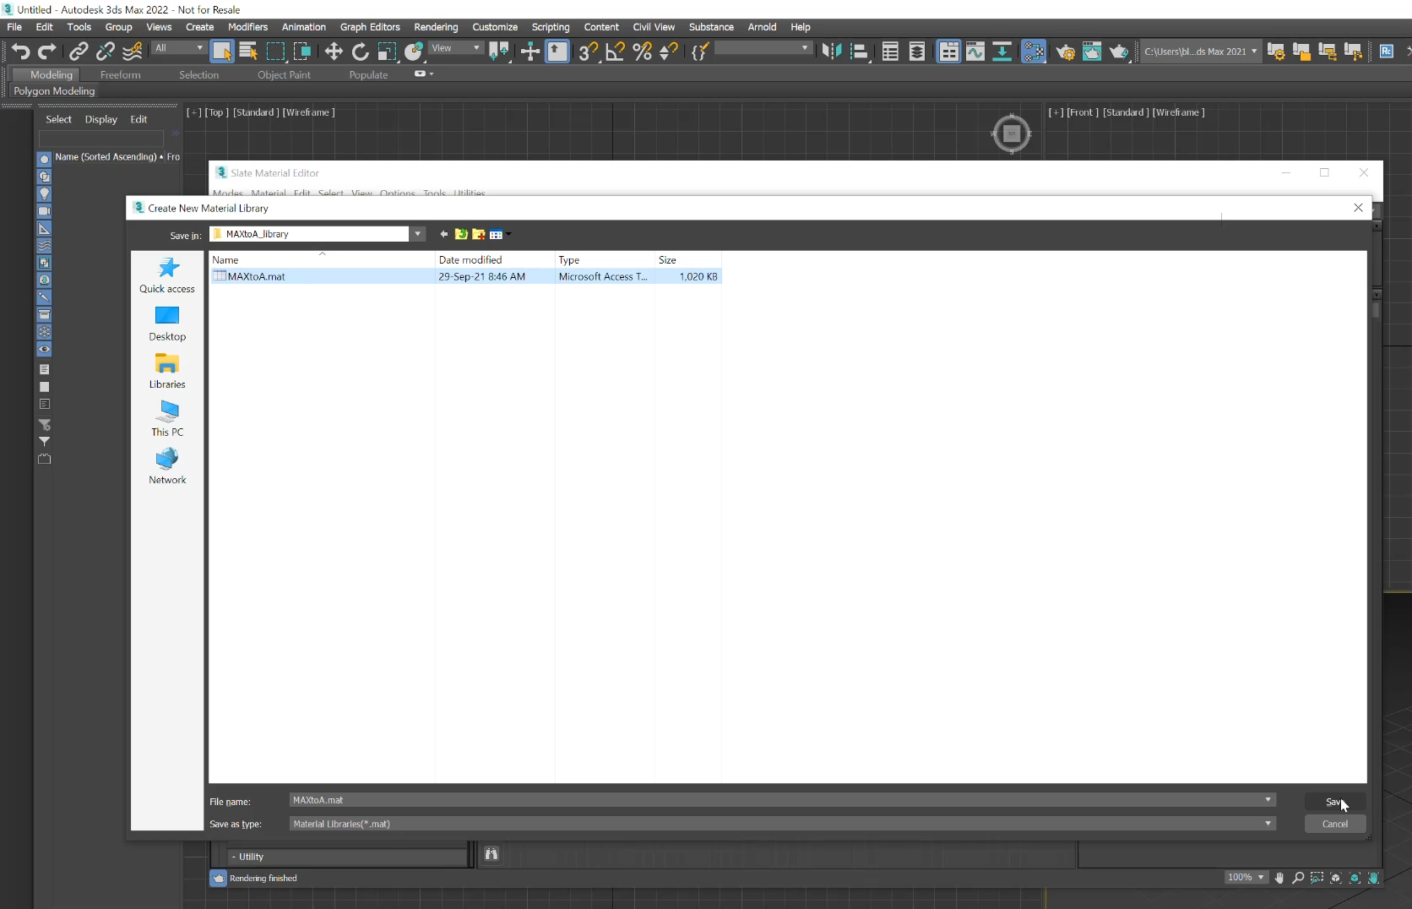This screenshot has height=909, width=1412.
Task: Activate the Select and Scale tool
Action: [x=387, y=52]
